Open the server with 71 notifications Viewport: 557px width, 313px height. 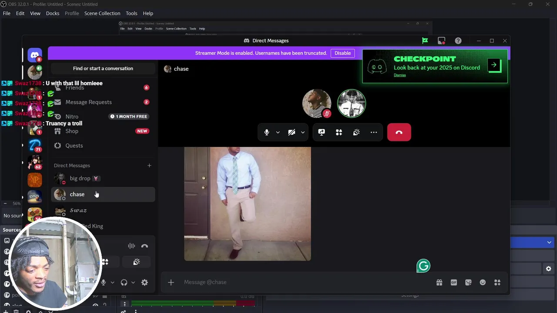(x=35, y=145)
